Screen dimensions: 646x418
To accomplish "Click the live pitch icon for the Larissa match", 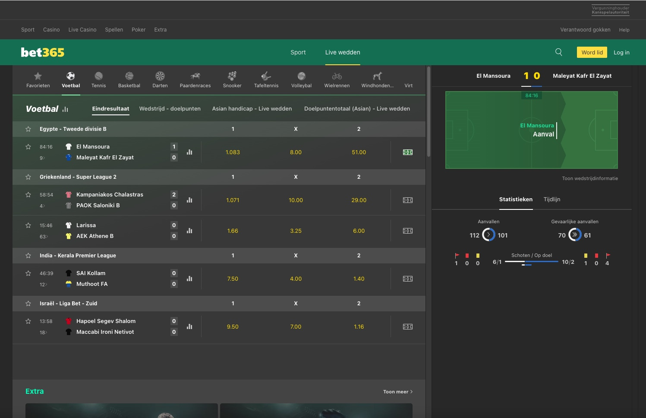I will point(407,231).
